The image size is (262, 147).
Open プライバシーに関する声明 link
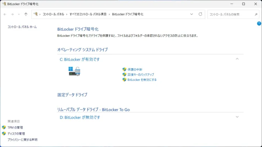22,140
